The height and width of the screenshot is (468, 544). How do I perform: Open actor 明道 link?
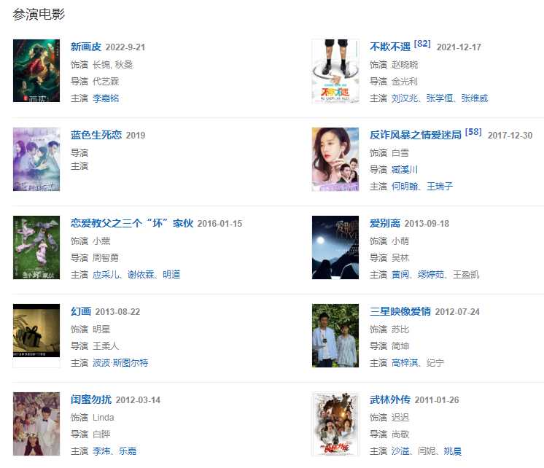click(171, 274)
